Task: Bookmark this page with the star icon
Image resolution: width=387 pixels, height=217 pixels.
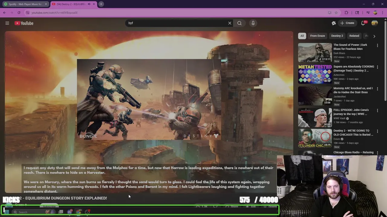Action: tap(336, 13)
